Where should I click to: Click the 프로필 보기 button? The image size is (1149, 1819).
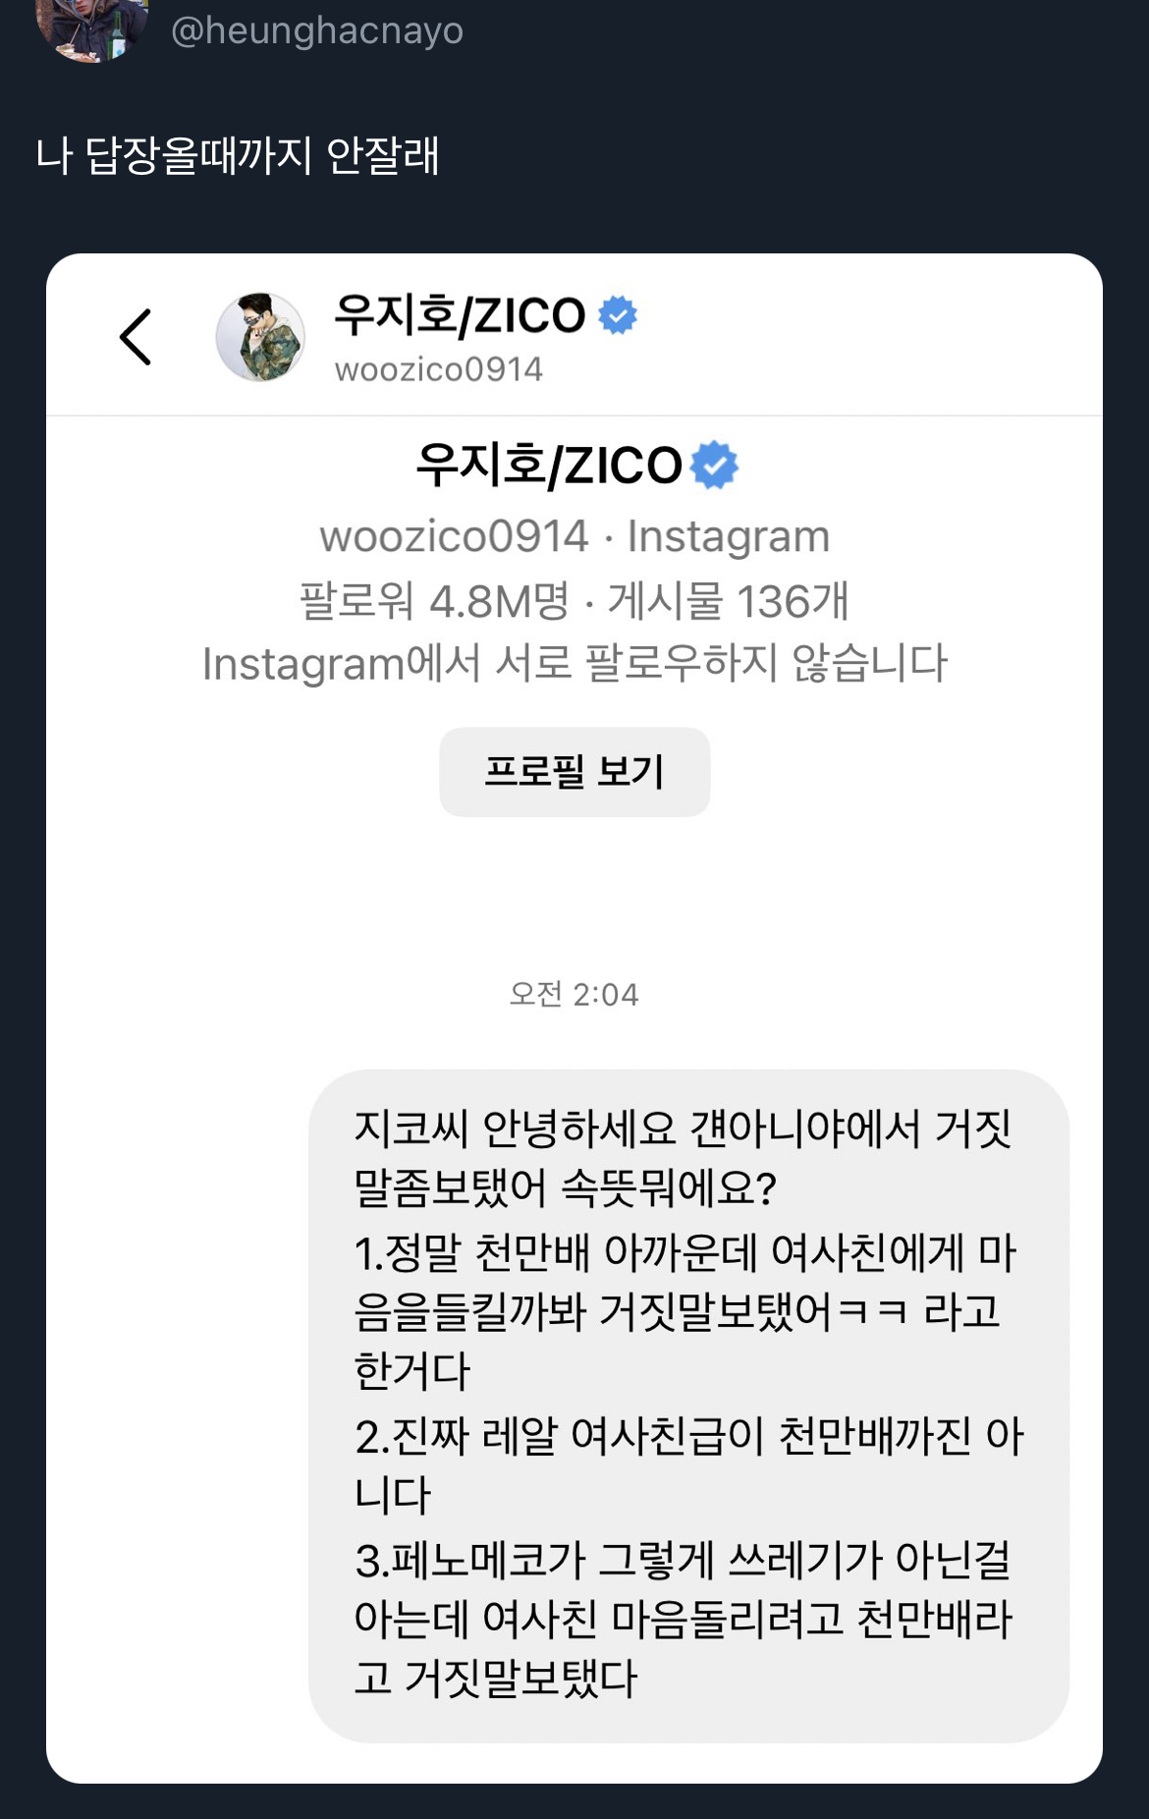[574, 772]
